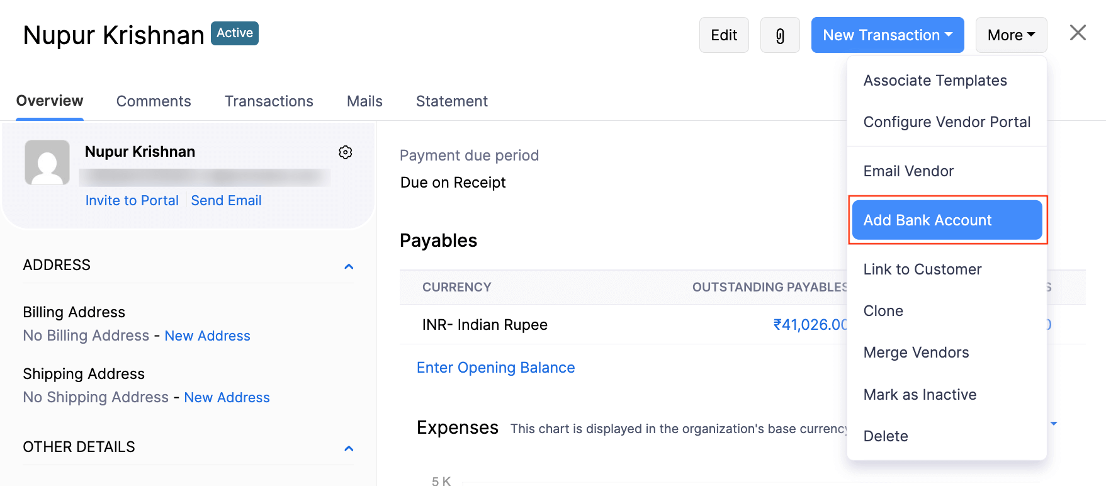The height and width of the screenshot is (486, 1106).
Task: Click the Invite to Portal link
Action: click(x=132, y=201)
